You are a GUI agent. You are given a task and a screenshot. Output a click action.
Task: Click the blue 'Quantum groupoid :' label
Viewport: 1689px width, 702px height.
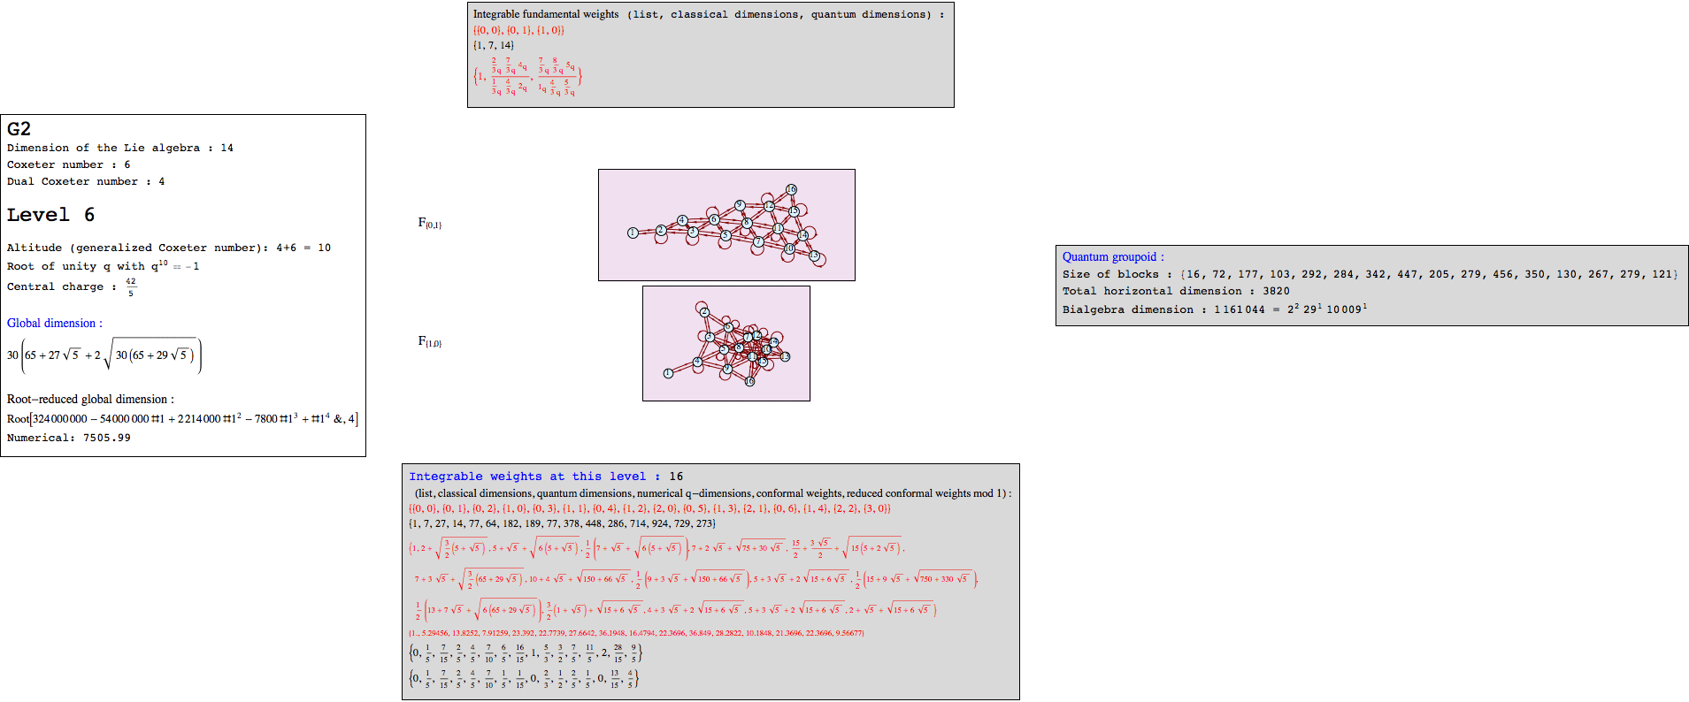[1113, 256]
